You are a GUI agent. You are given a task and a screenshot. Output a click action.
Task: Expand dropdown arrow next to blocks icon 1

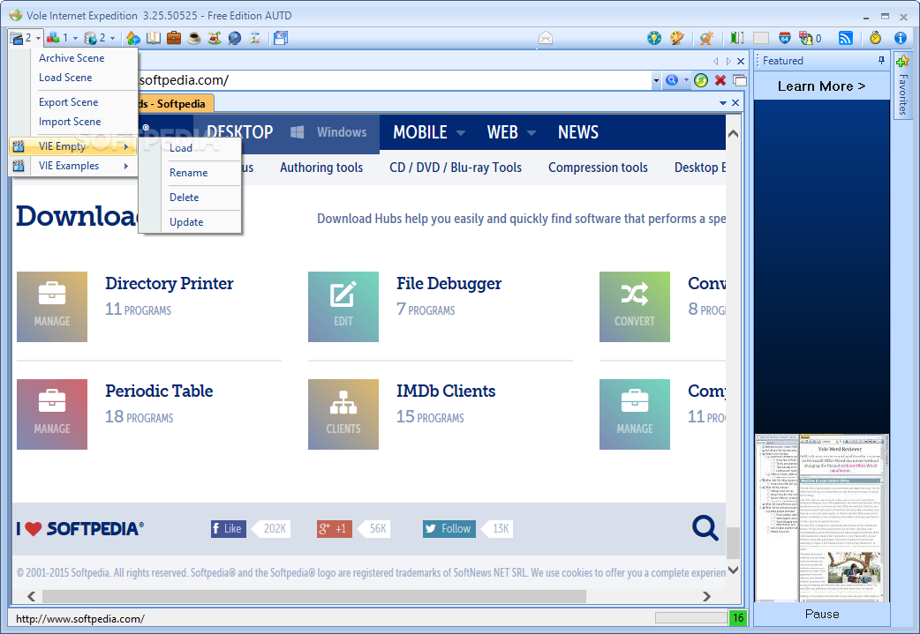[75, 38]
